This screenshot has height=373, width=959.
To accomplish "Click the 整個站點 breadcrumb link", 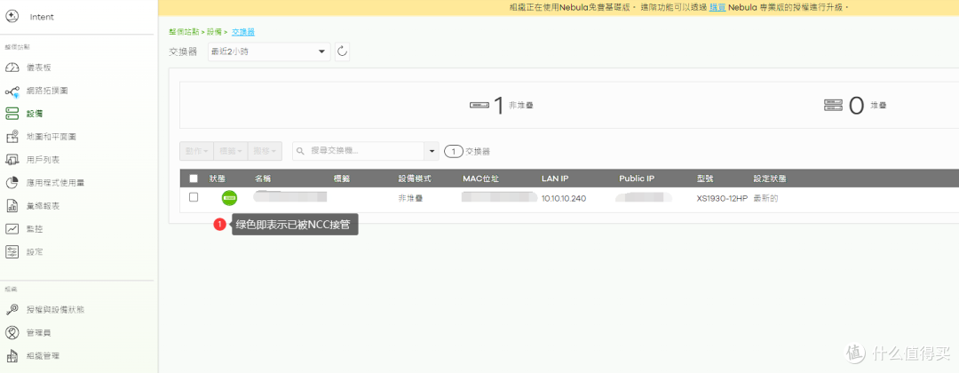I will (x=184, y=32).
